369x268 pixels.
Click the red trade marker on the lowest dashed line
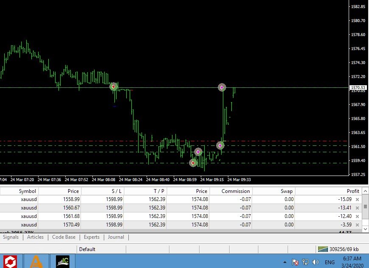coord(193,163)
